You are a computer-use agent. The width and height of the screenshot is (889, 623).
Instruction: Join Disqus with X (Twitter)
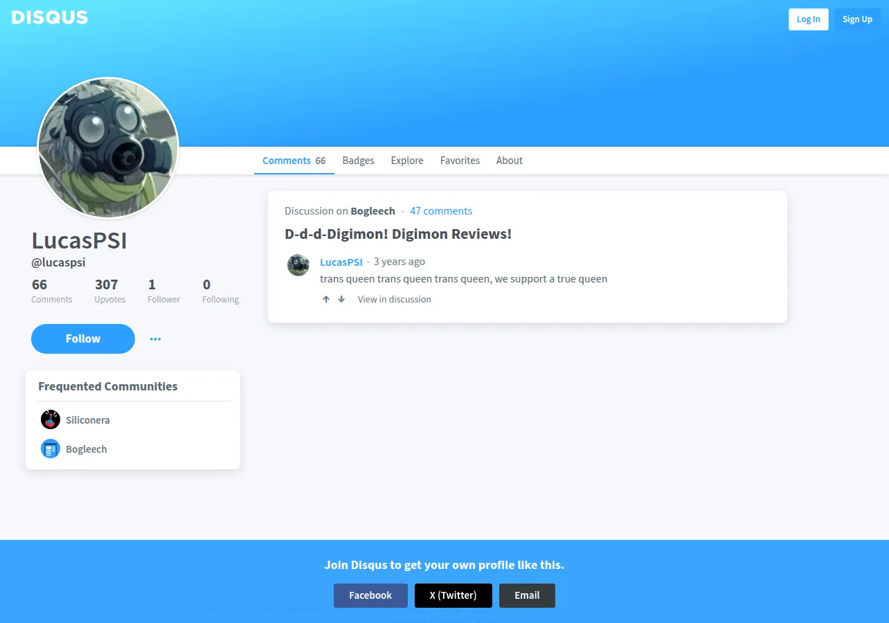(454, 595)
